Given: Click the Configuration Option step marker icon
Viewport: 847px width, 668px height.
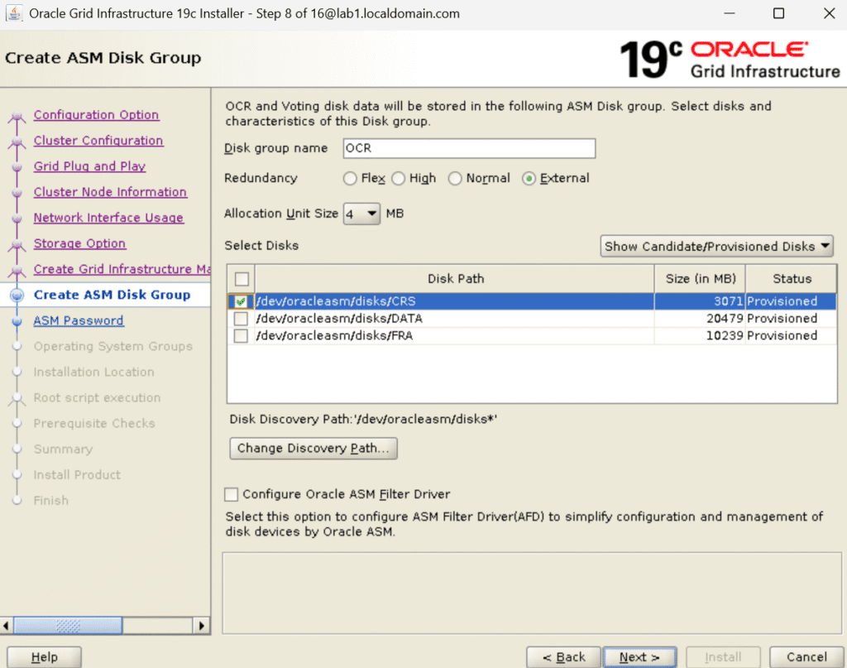Looking at the screenshot, I should [17, 116].
